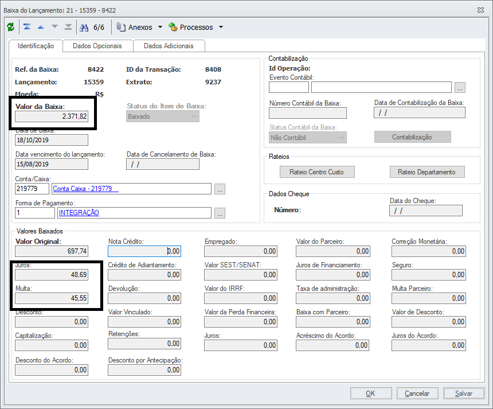Click the Evento Contábil code field
Screen dimensions: 493x409
288,87
